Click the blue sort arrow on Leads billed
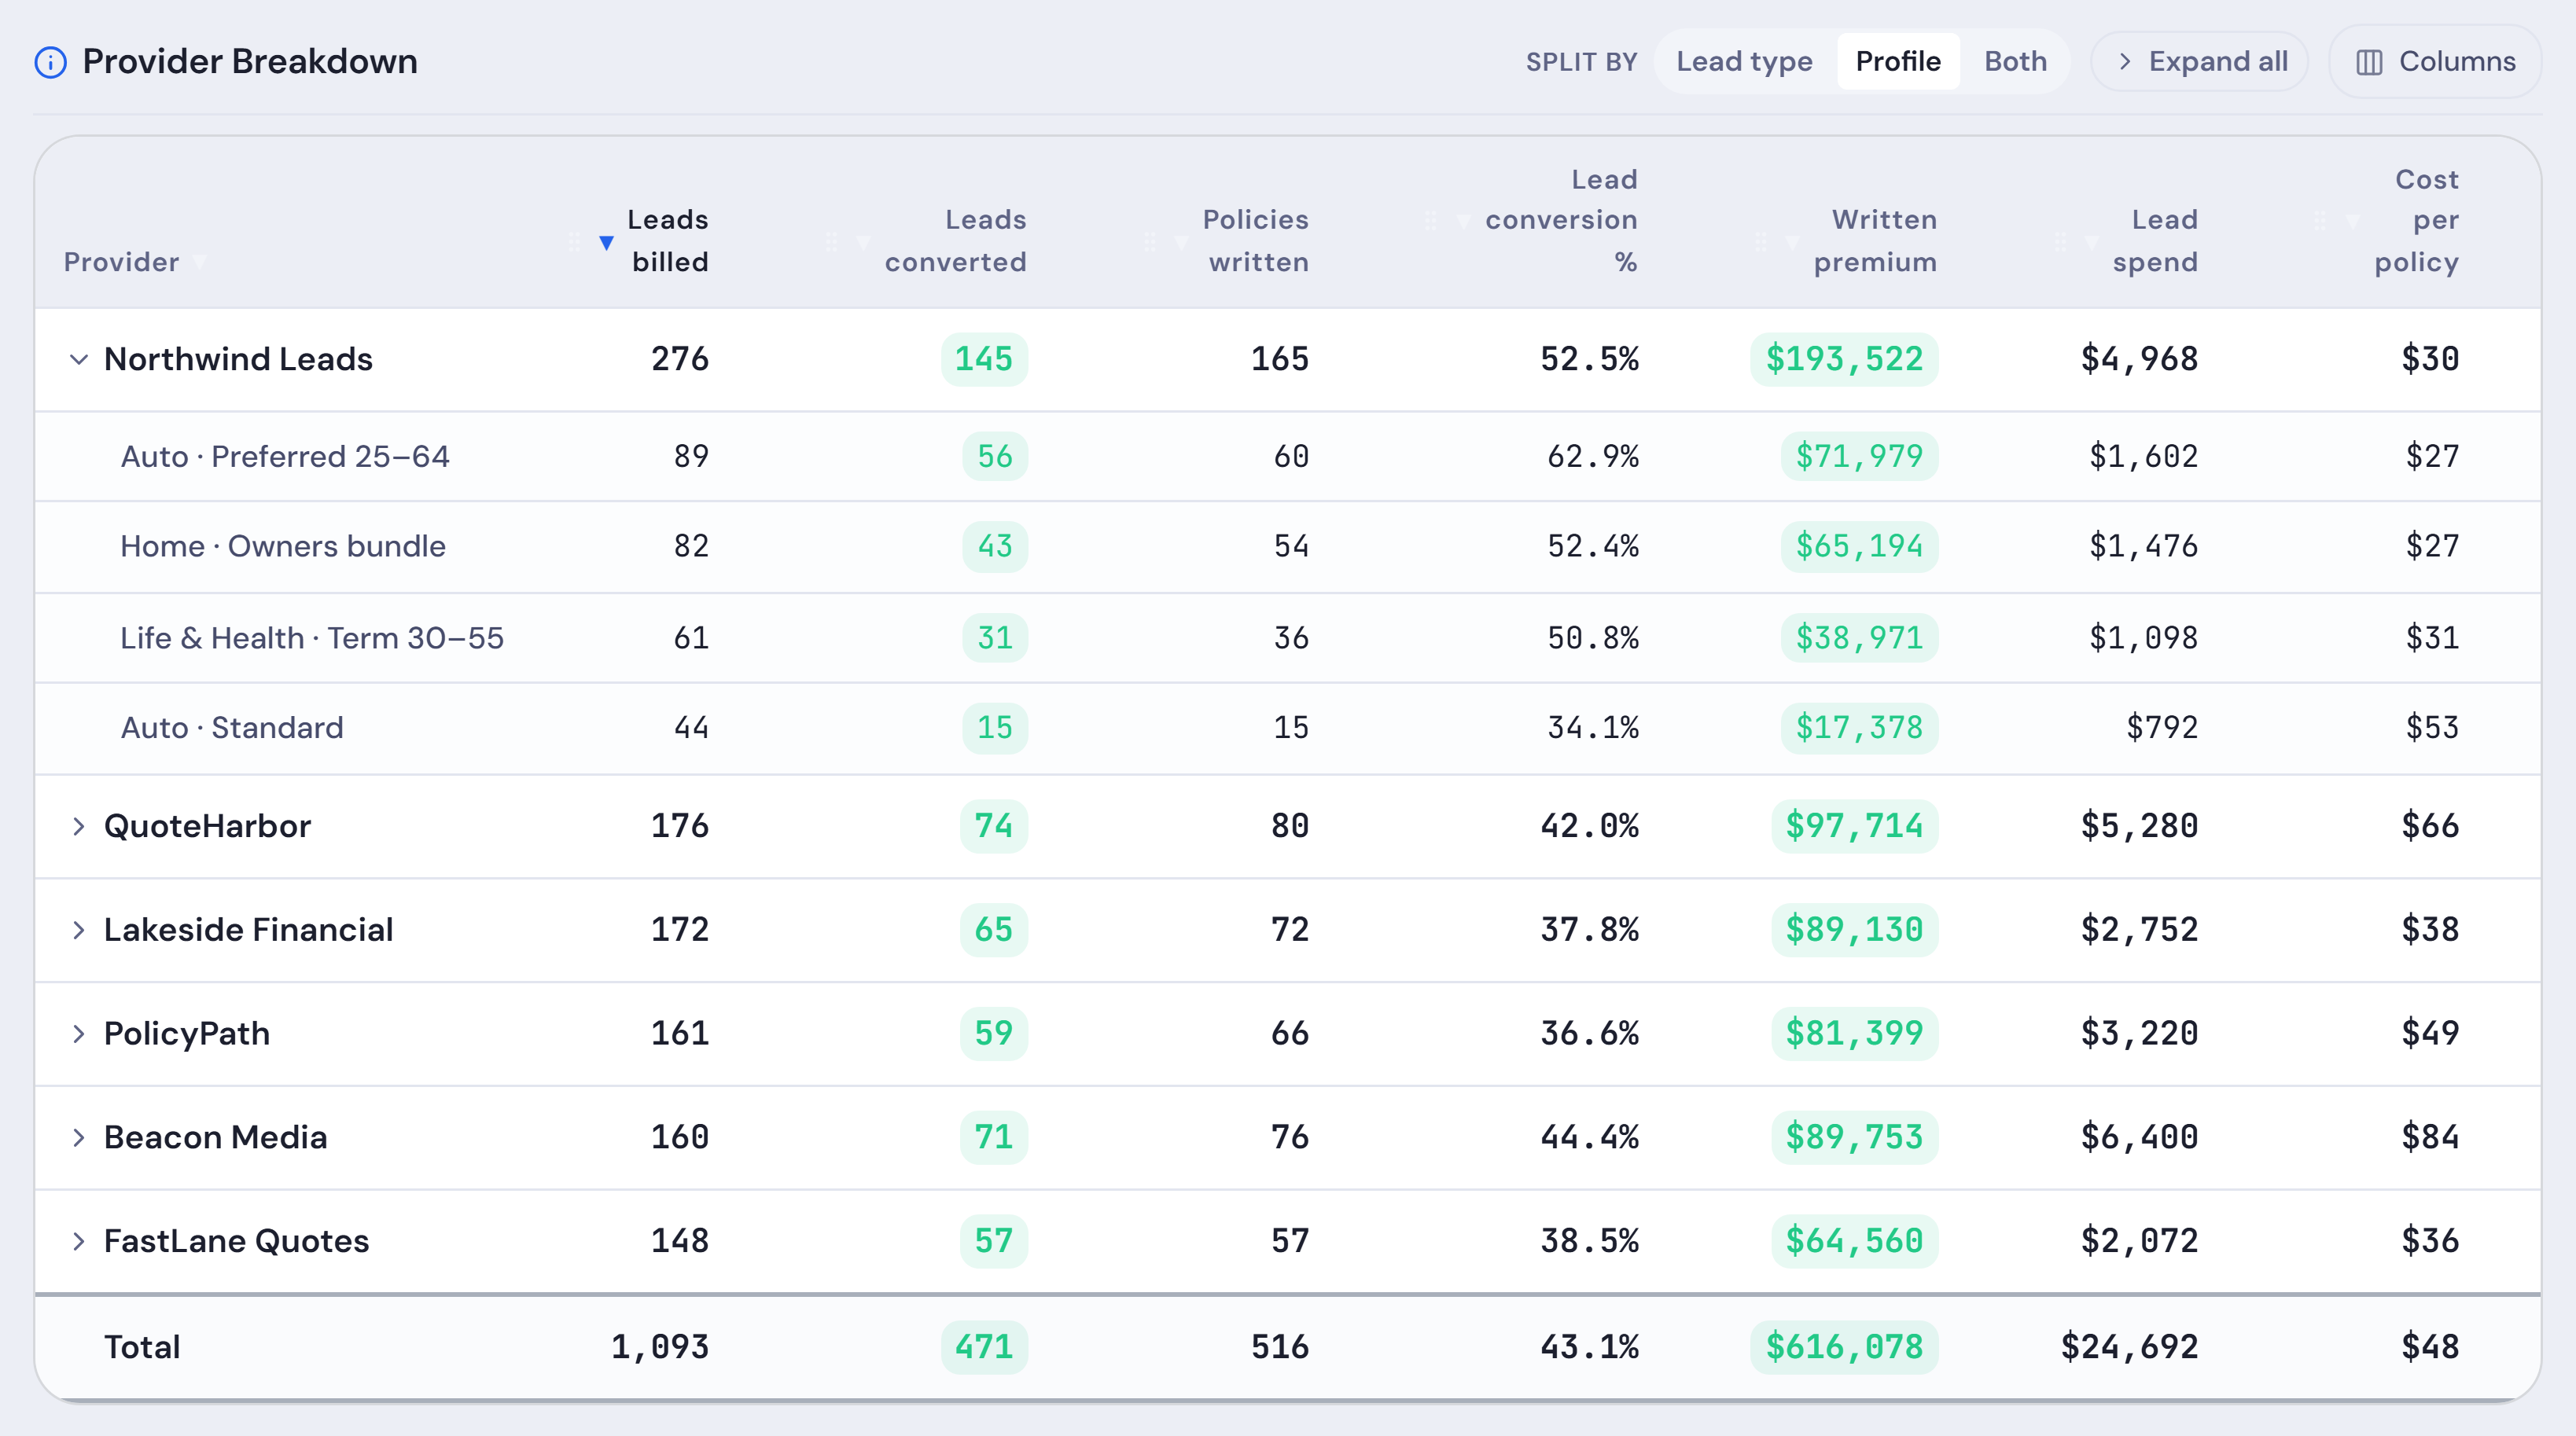The width and height of the screenshot is (2576, 1436). pyautogui.click(x=606, y=242)
